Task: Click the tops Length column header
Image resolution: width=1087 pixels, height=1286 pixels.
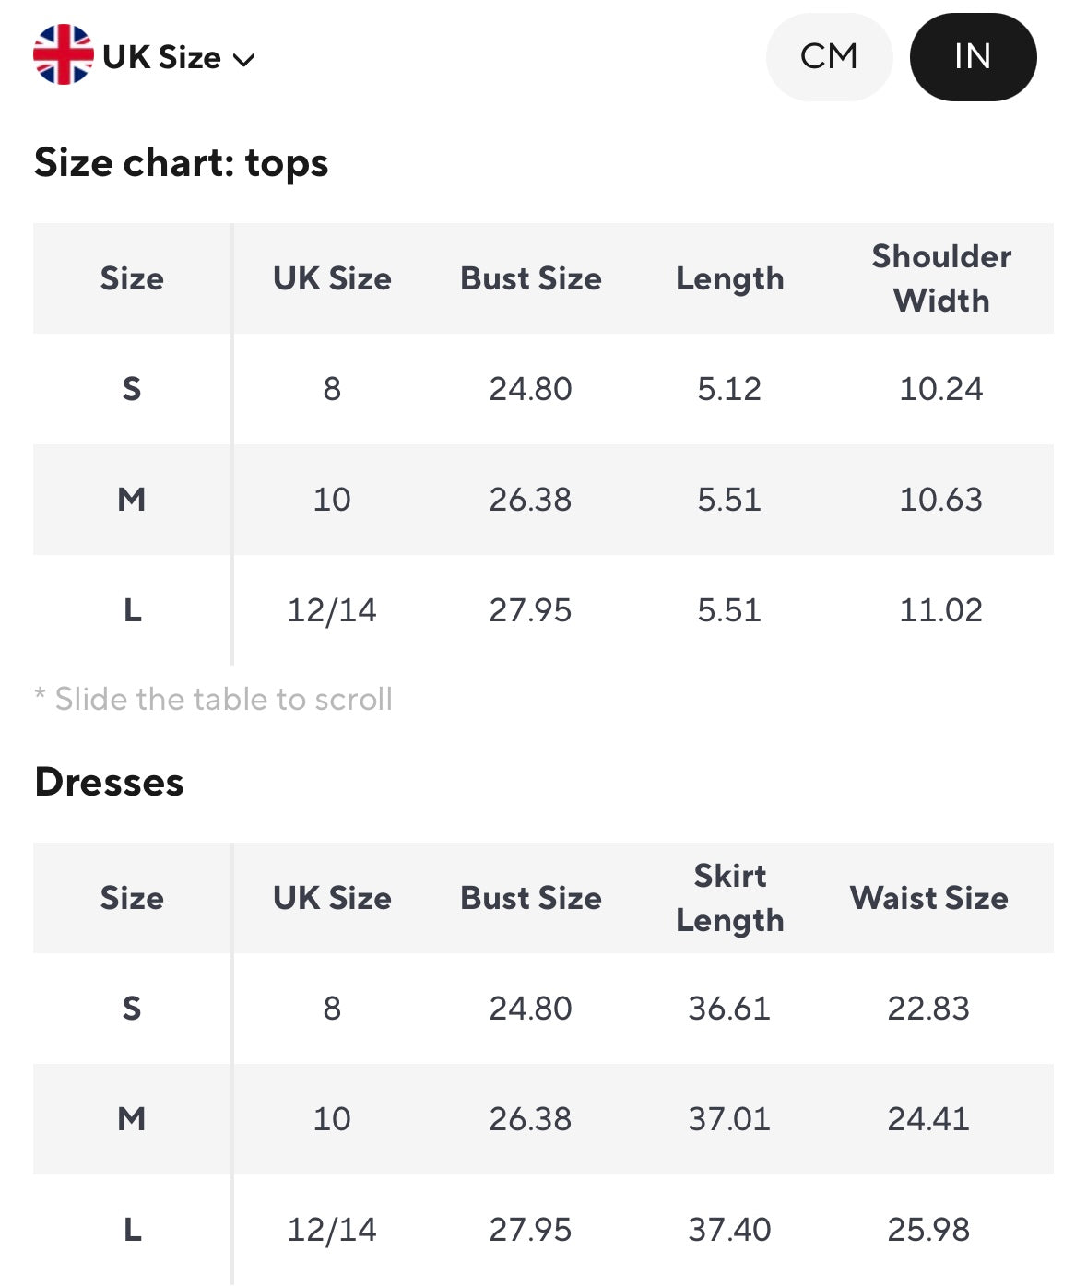Action: [729, 278]
